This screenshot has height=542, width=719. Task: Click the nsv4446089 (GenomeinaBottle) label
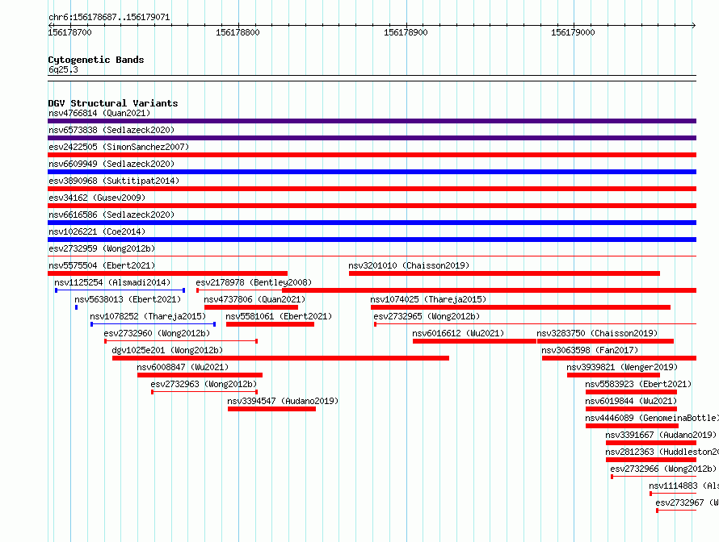tap(652, 418)
